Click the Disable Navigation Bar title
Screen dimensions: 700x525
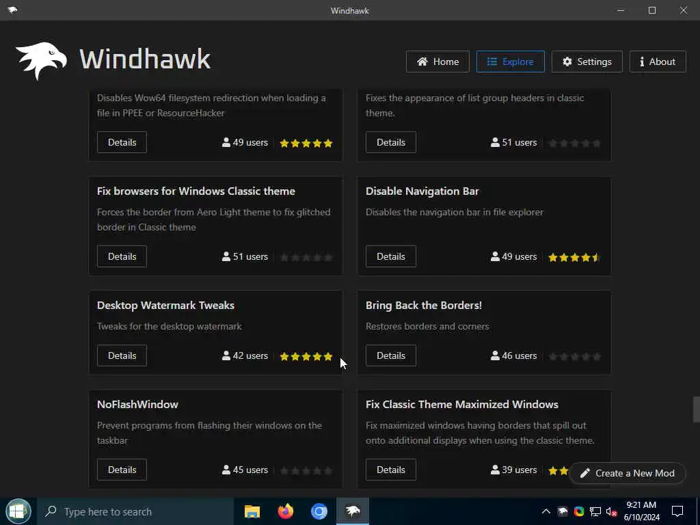[x=422, y=191]
